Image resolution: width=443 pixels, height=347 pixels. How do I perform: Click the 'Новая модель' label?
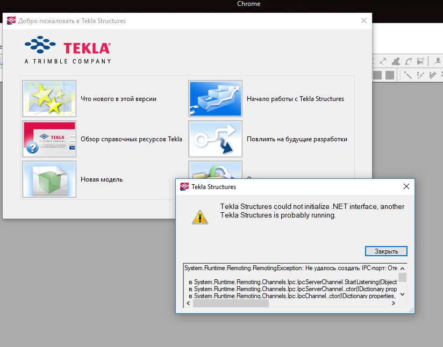102,179
